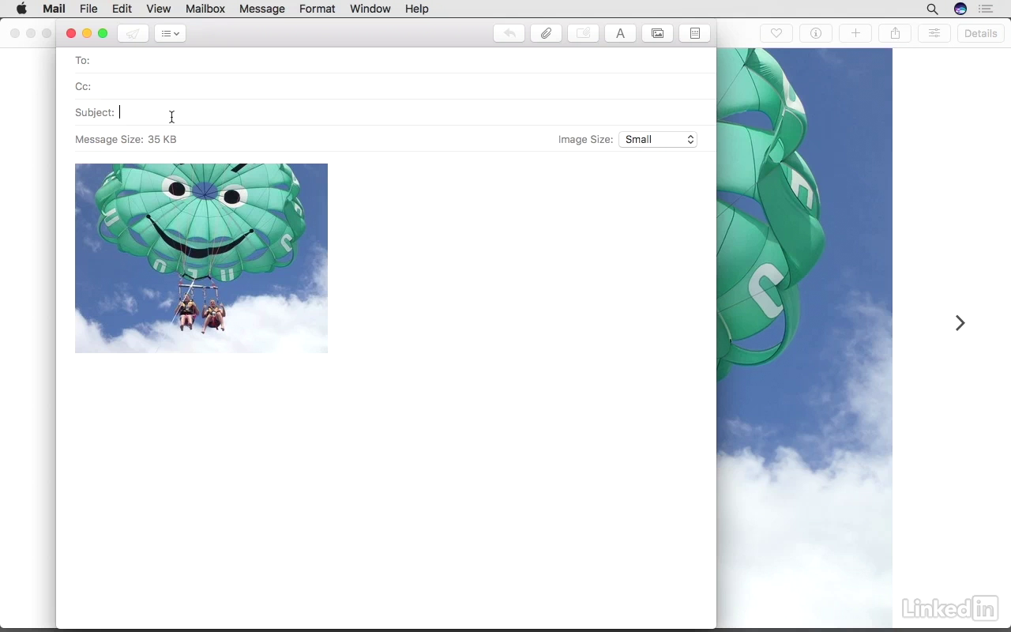This screenshot has width=1011, height=632.
Task: Attach a file using the paperclip icon
Action: tap(546, 33)
